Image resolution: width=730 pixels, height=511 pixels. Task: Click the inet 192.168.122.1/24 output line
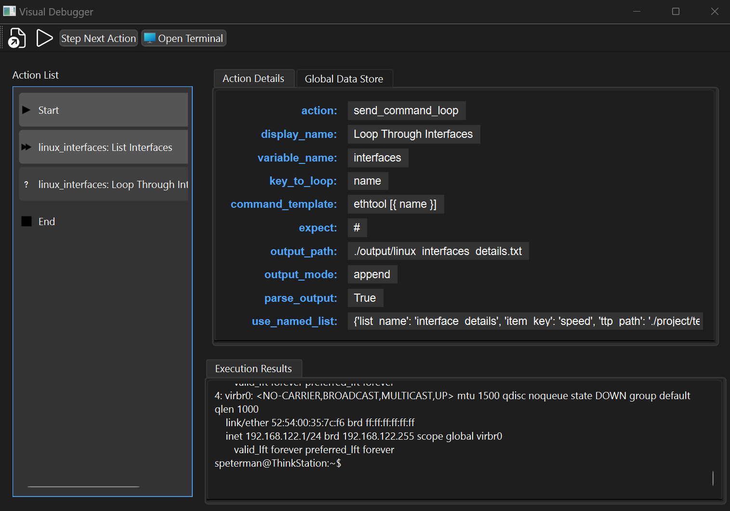(364, 436)
